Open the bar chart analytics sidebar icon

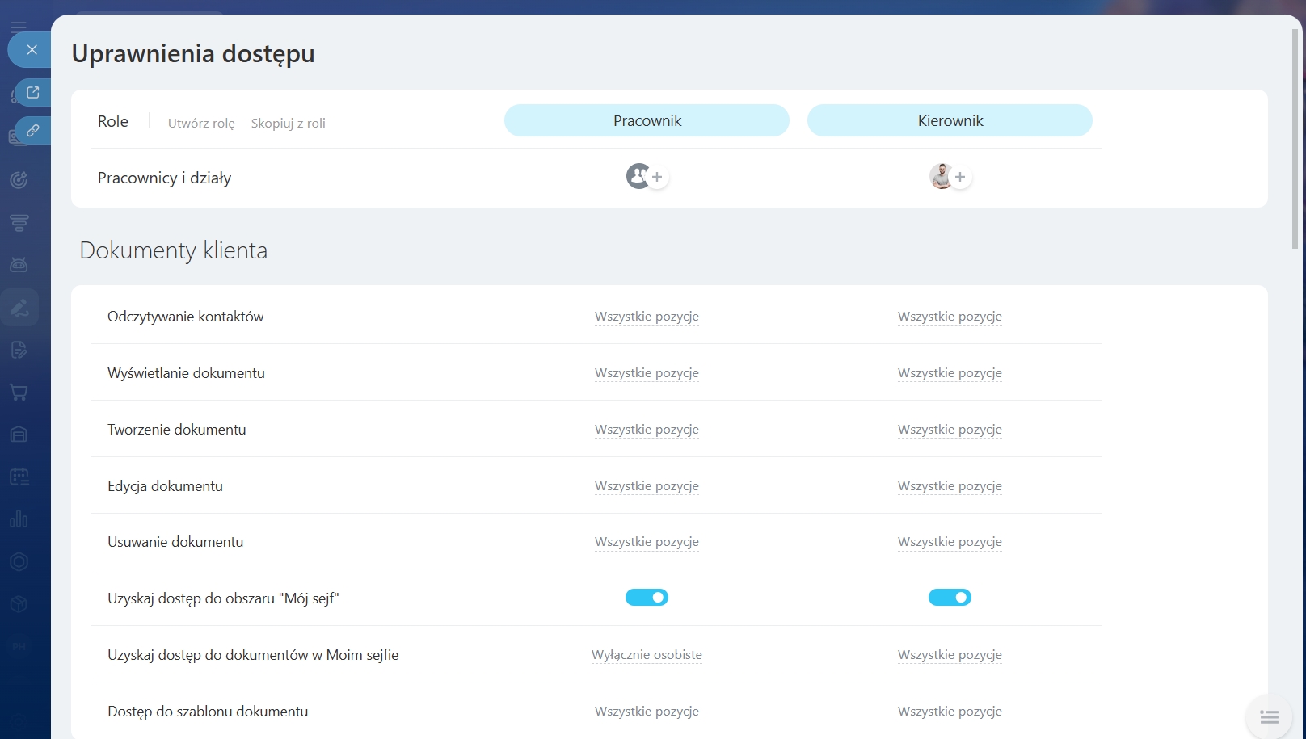(19, 519)
